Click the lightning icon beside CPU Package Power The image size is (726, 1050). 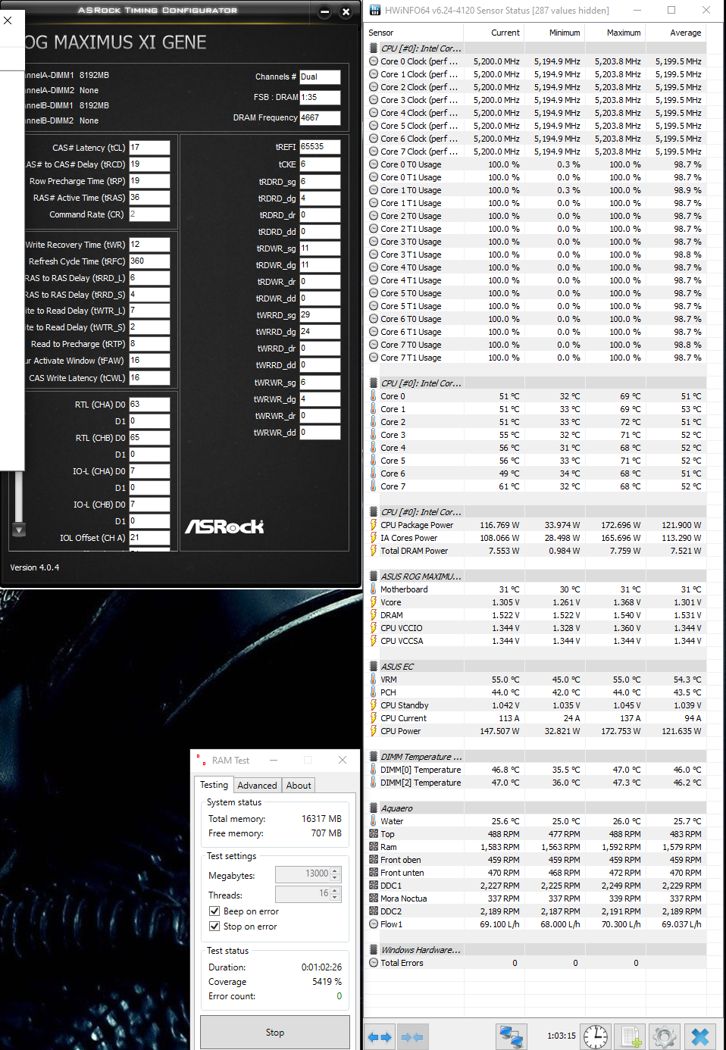[374, 525]
